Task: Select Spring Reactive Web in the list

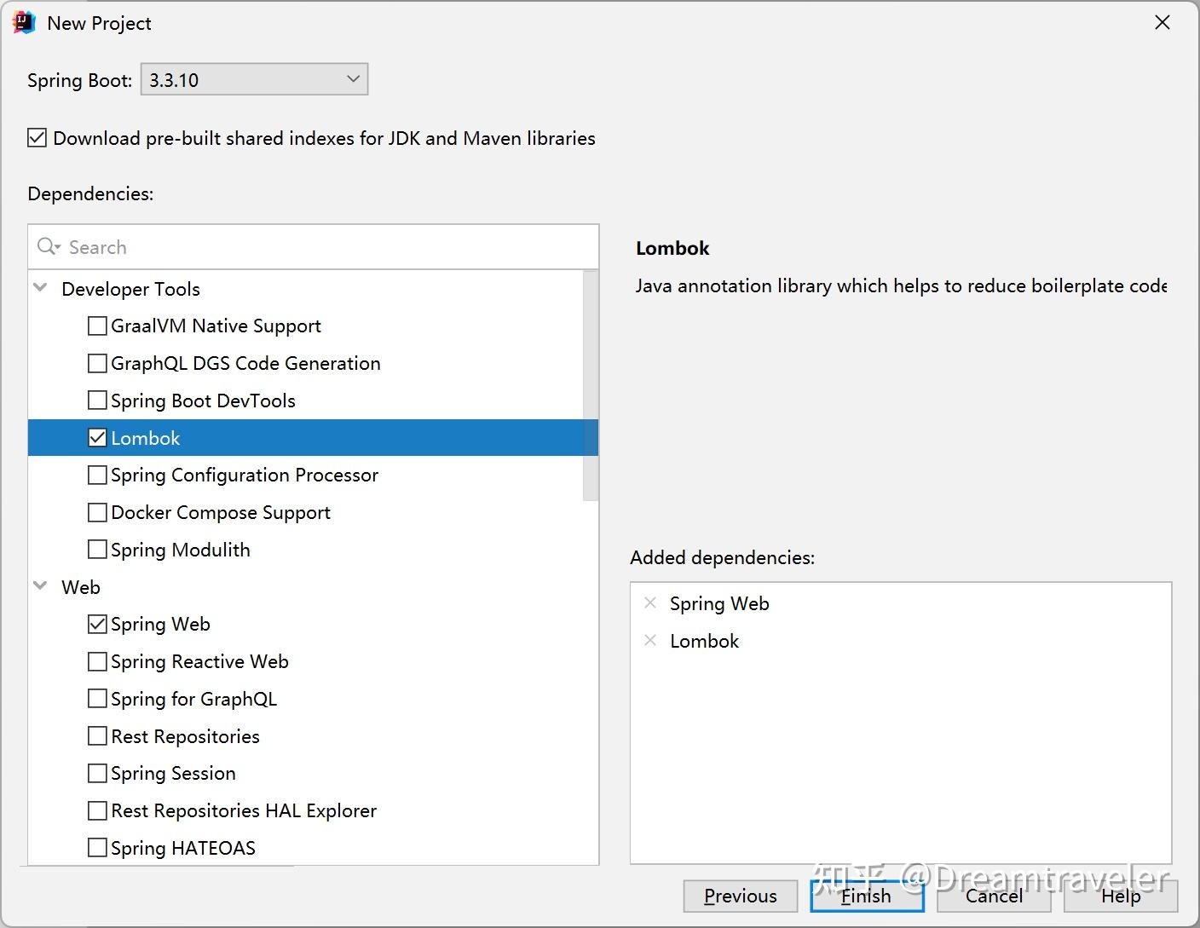Action: click(x=199, y=662)
